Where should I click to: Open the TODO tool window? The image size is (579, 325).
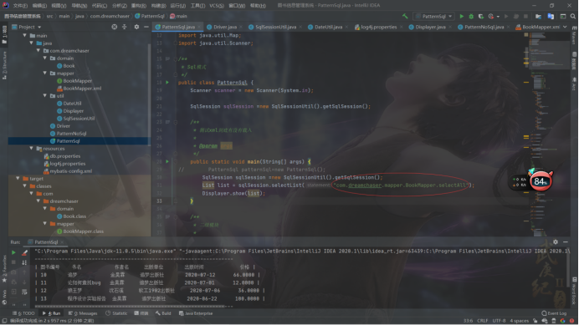coord(23,313)
